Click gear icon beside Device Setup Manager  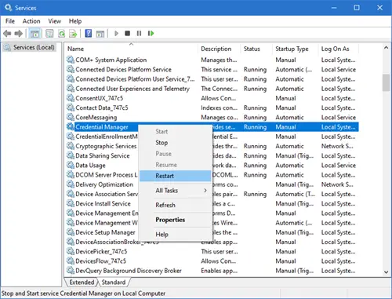70,232
